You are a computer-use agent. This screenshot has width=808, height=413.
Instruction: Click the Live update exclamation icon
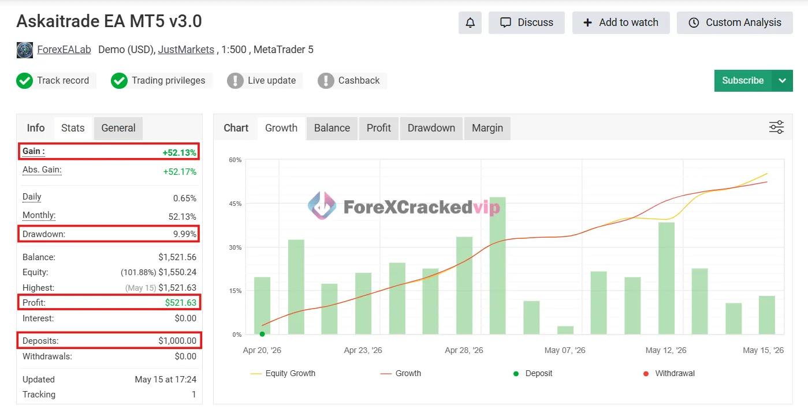(235, 81)
